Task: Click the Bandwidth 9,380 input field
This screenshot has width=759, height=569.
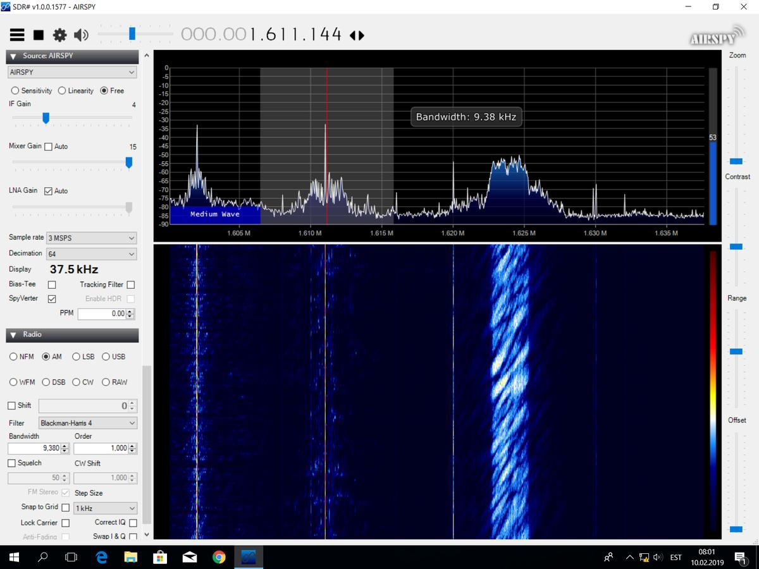Action: tap(34, 448)
